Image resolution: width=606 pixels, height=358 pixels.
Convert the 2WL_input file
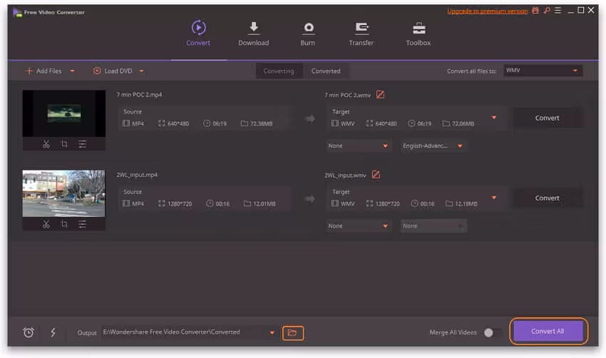tap(548, 198)
